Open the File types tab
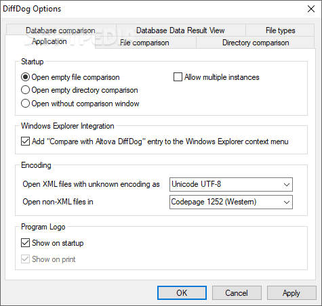322x306 pixels. [280, 30]
